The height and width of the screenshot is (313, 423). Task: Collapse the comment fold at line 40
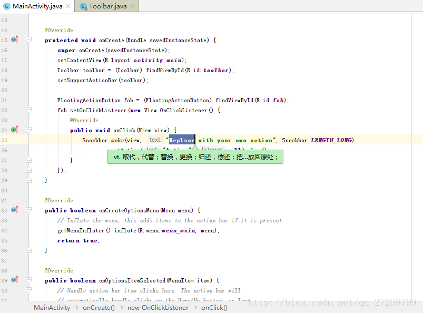coord(28,290)
